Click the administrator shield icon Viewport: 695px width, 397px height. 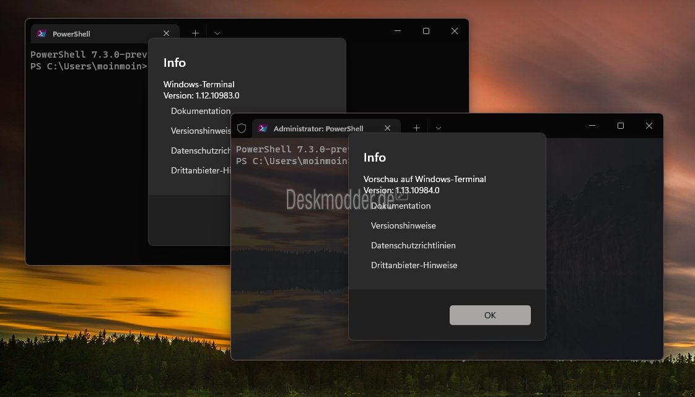tap(242, 128)
